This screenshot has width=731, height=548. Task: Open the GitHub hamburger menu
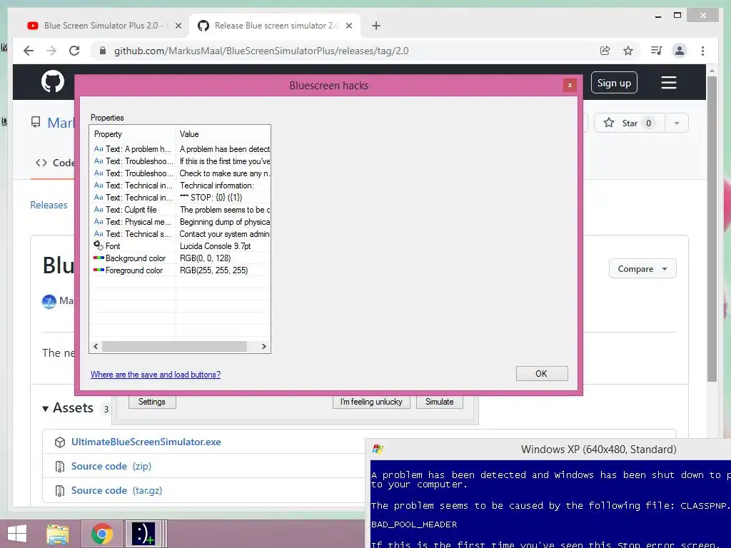point(668,83)
